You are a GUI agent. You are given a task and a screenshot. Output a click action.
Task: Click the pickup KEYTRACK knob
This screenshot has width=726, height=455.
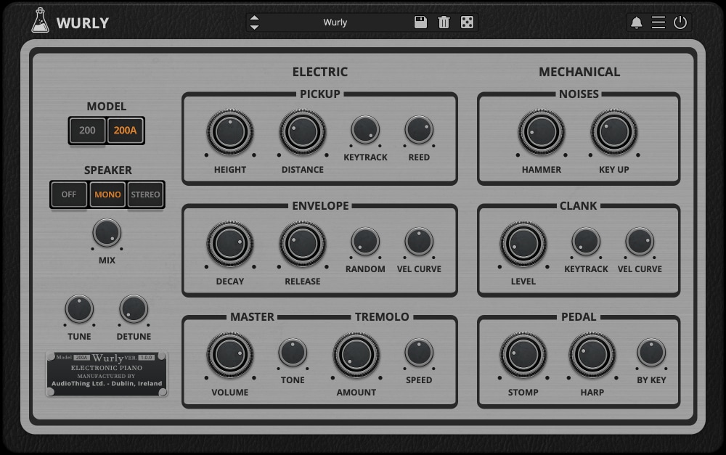coord(365,130)
